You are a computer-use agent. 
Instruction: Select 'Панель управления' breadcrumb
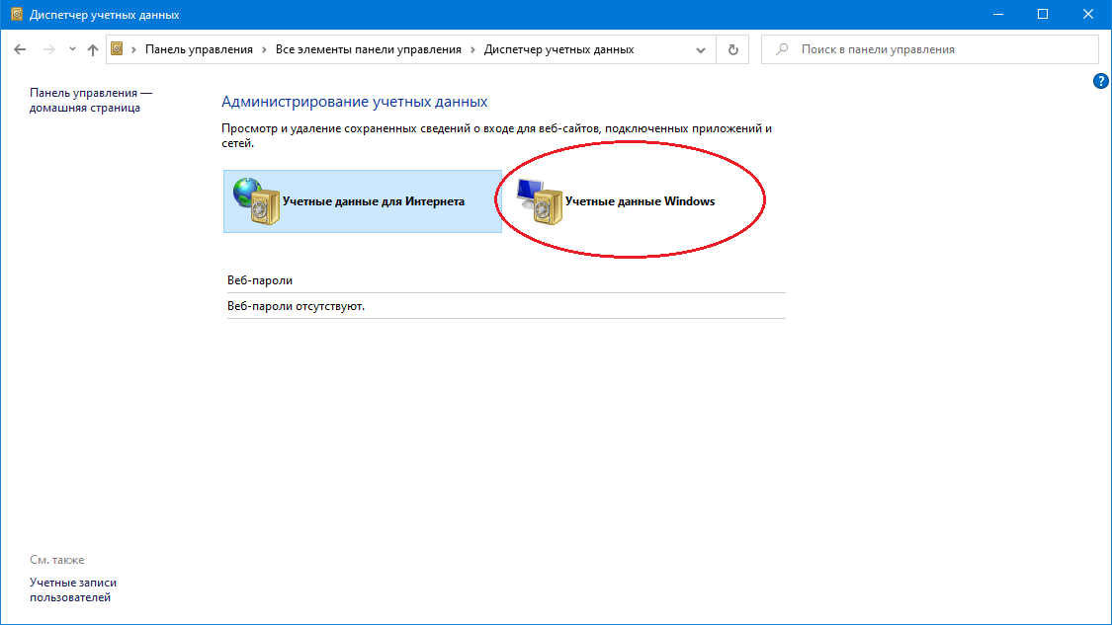click(x=199, y=49)
